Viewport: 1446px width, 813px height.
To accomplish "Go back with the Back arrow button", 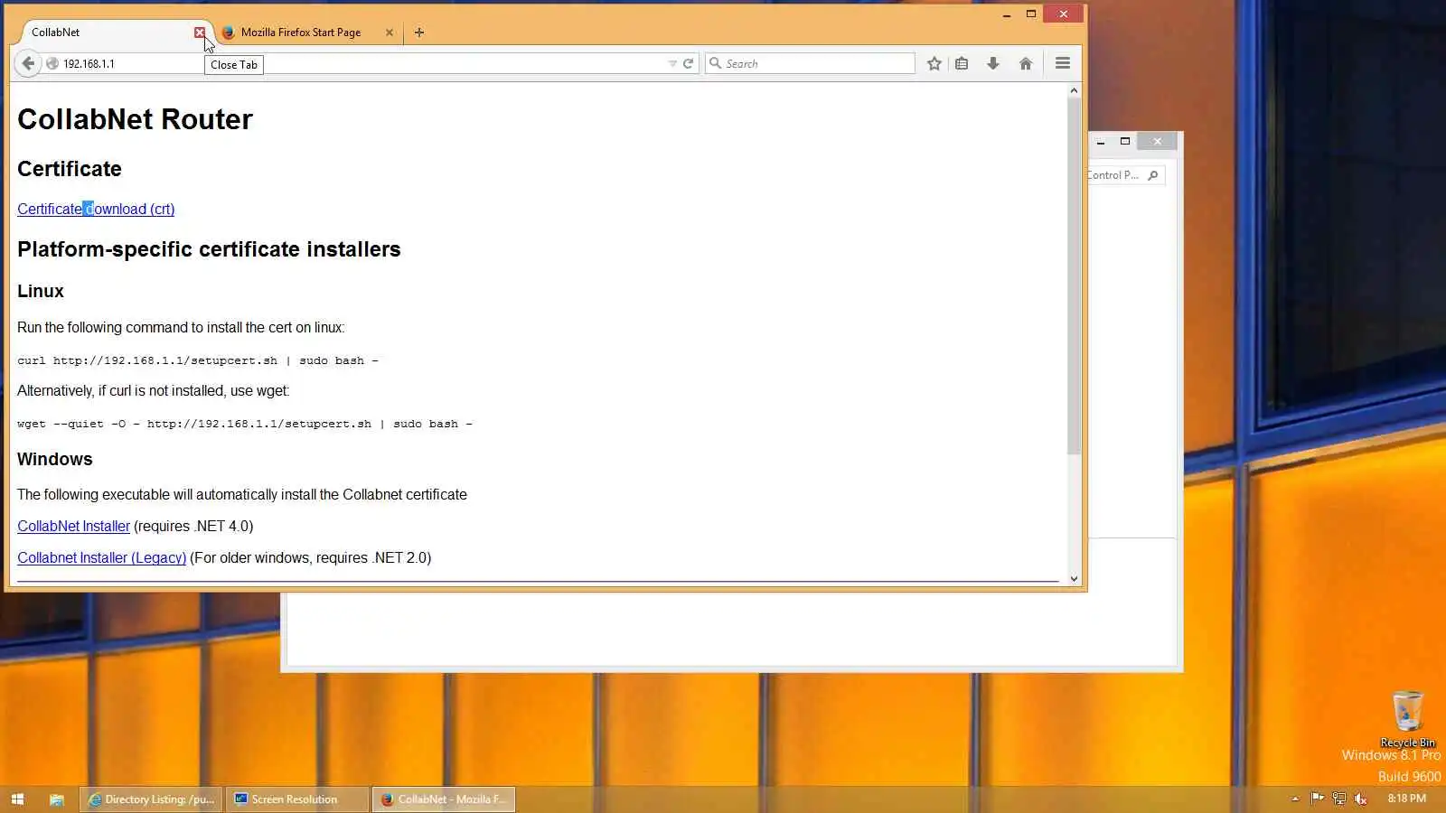I will pos(28,63).
